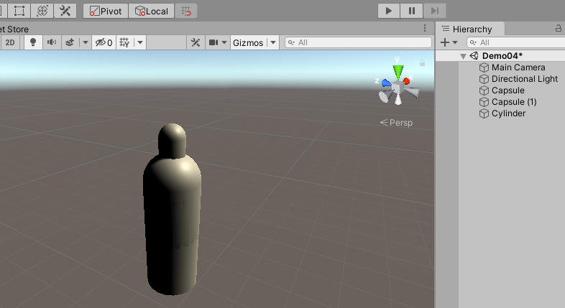Viewport: 565px width, 308px height.
Task: Click Directional Light cube icon
Action: pos(484,79)
